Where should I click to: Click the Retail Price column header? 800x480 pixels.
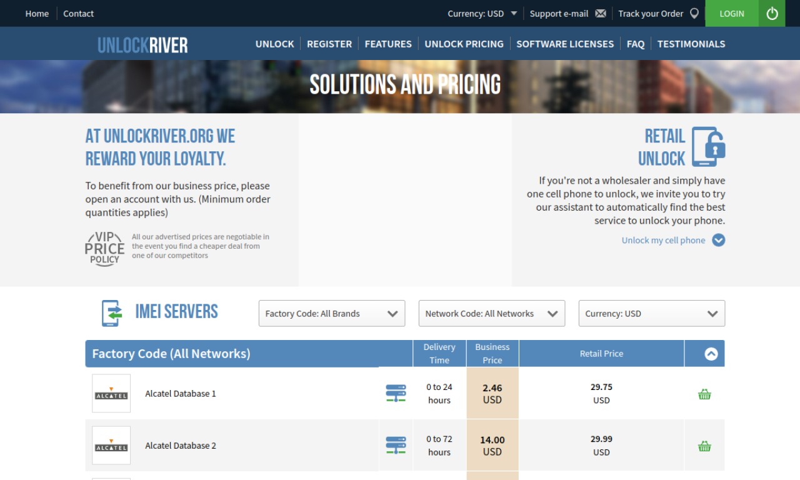click(601, 353)
